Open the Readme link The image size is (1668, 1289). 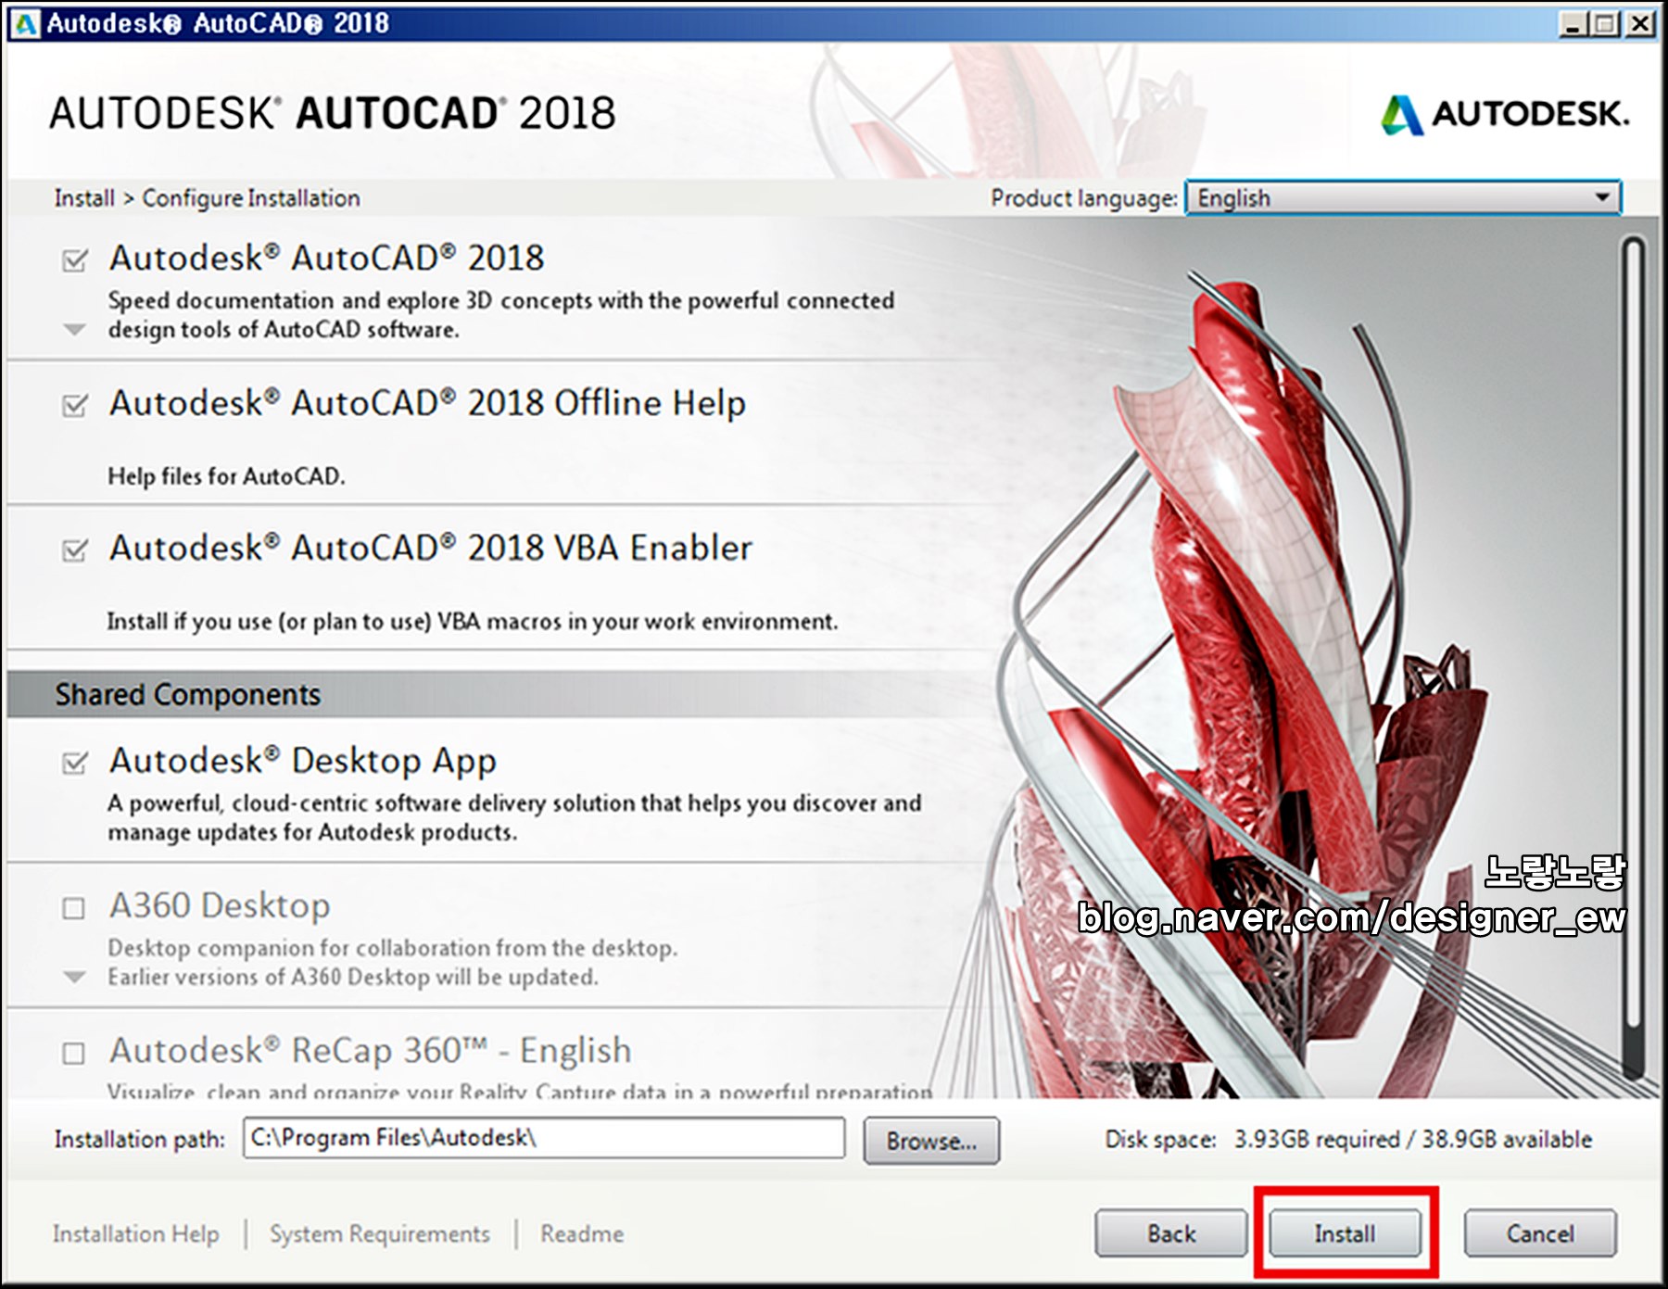click(582, 1234)
